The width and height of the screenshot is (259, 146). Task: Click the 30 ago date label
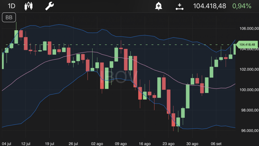click(x=192, y=144)
